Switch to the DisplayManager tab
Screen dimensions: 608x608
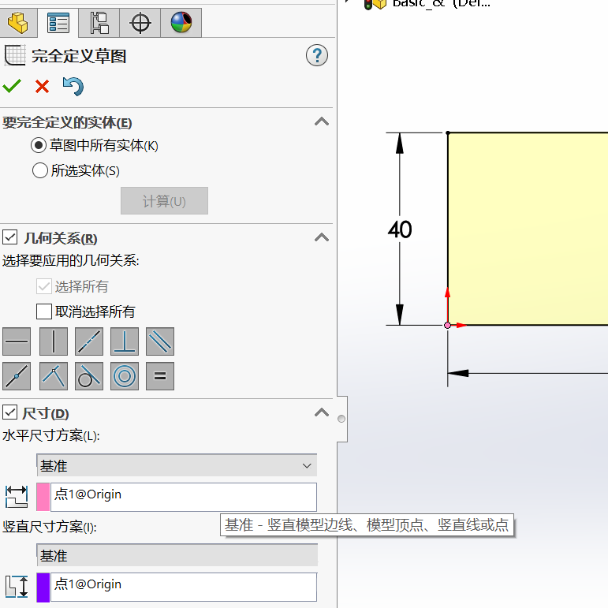[x=181, y=23]
